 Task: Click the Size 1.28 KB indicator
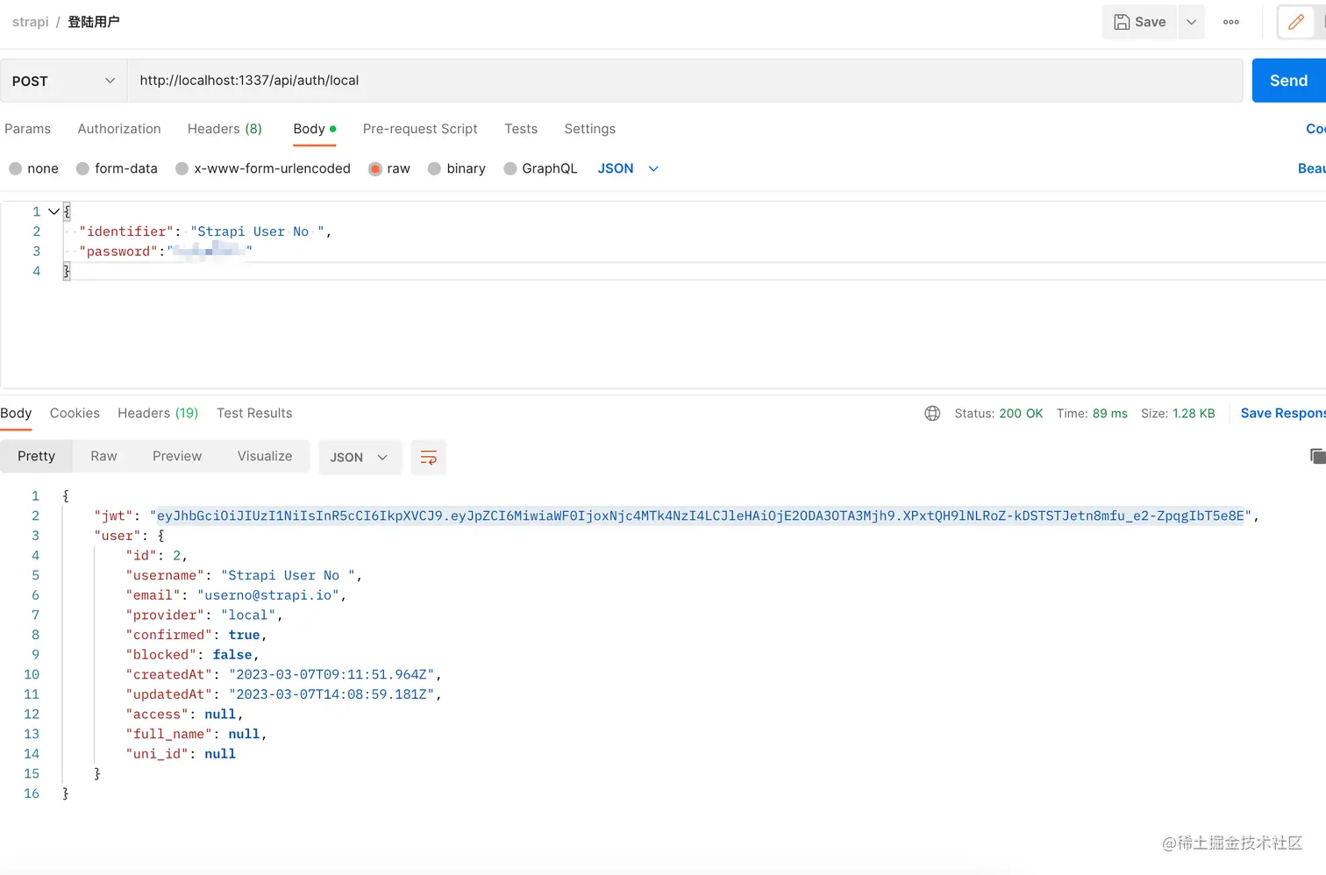[1178, 413]
